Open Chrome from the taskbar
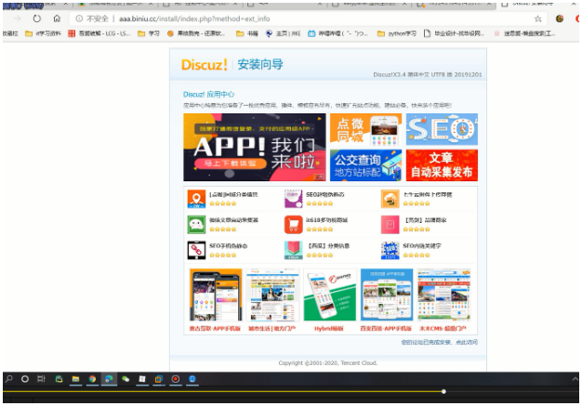Screen dimensions: 582x406 pos(92,379)
